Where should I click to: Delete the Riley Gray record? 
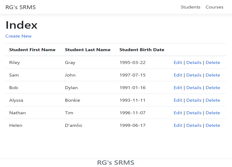click(213, 62)
